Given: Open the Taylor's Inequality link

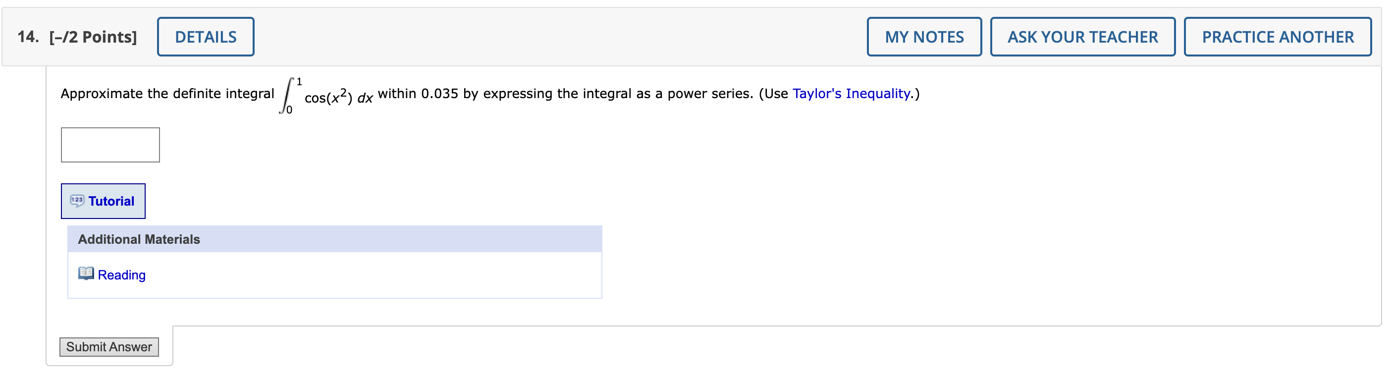Looking at the screenshot, I should click(x=851, y=94).
